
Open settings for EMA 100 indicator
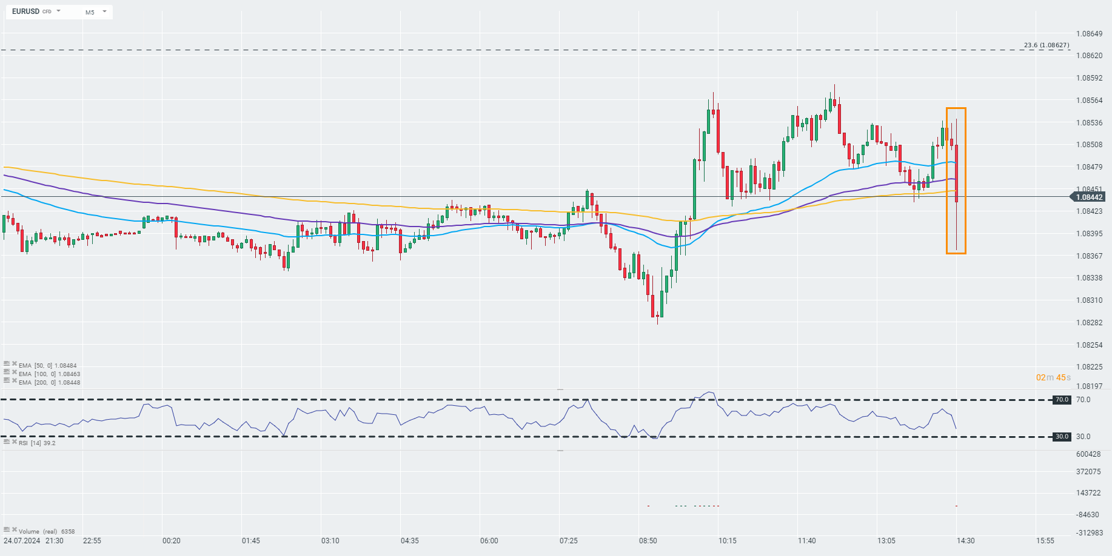tap(7, 372)
